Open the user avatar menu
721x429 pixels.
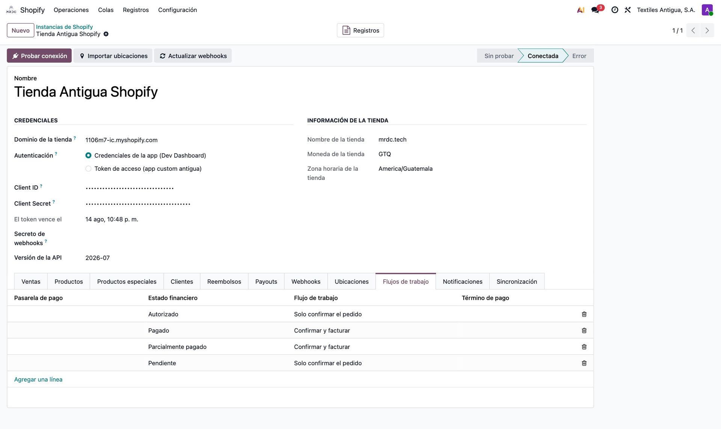coord(707,10)
